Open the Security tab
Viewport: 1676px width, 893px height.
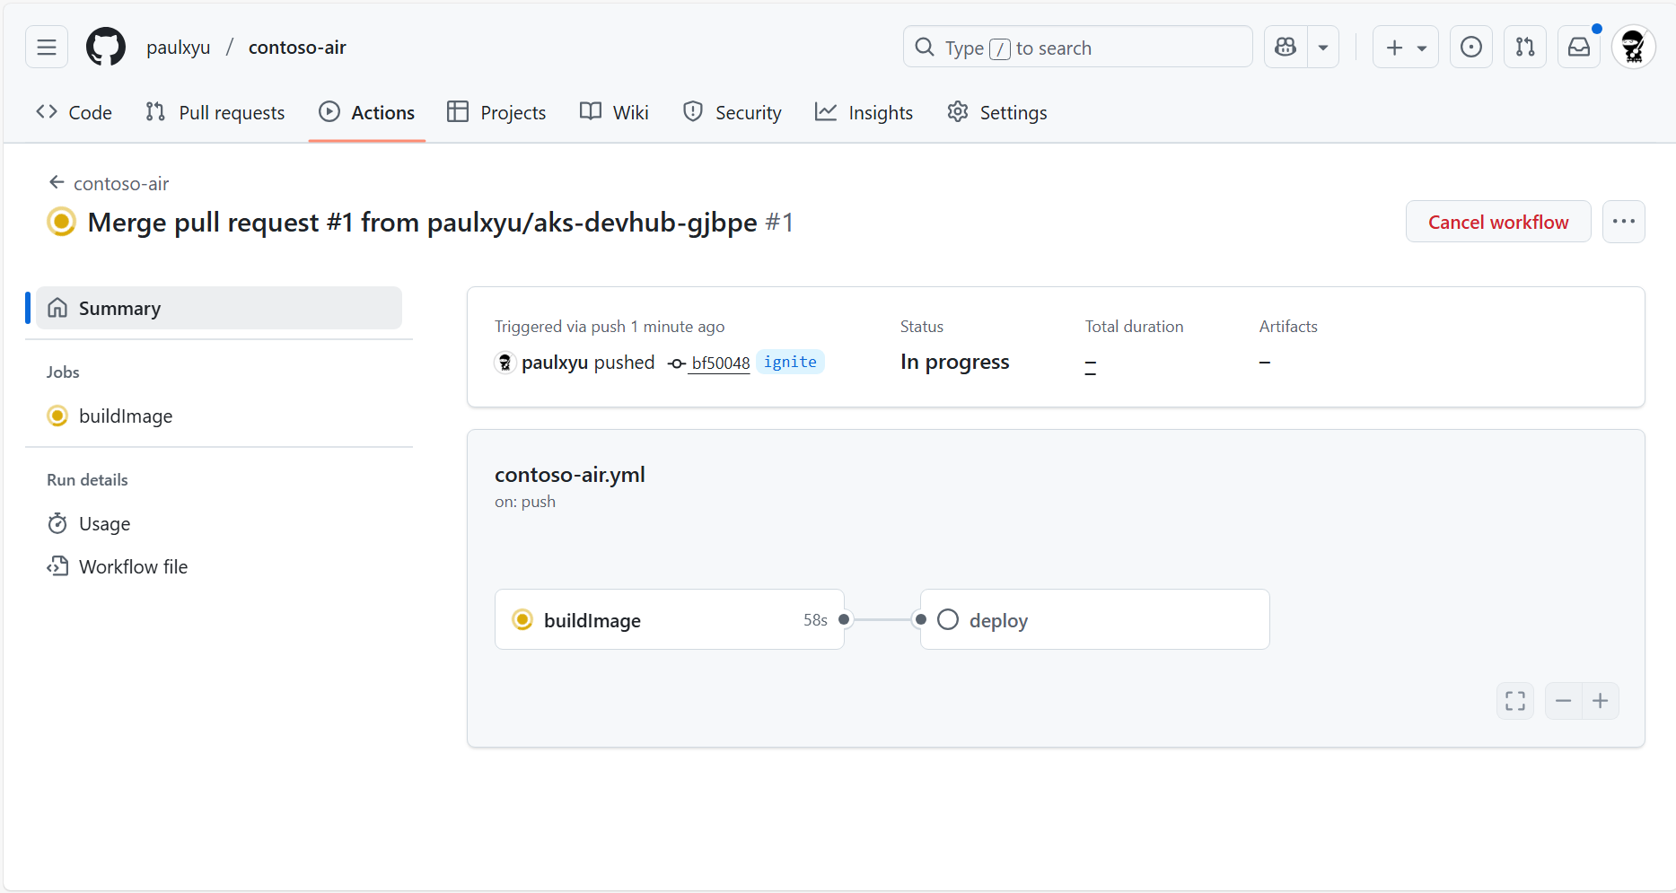(x=732, y=112)
